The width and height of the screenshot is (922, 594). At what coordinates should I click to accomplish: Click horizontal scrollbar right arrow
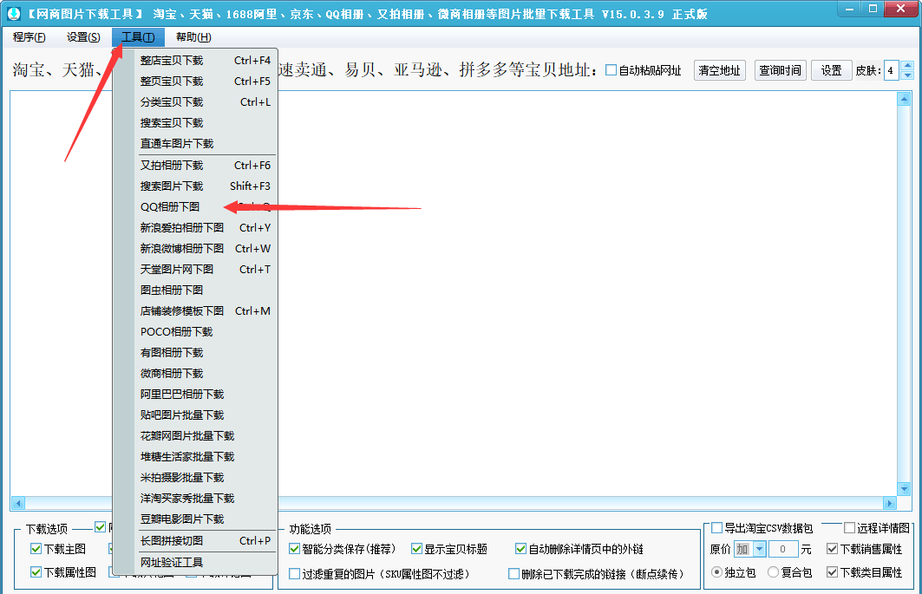[889, 504]
